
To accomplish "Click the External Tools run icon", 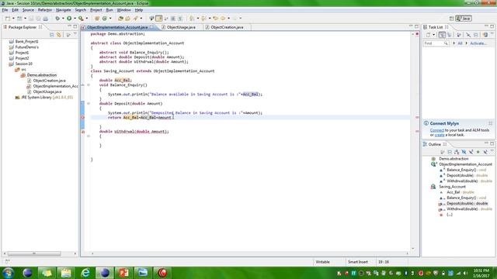I will tap(81, 19).
